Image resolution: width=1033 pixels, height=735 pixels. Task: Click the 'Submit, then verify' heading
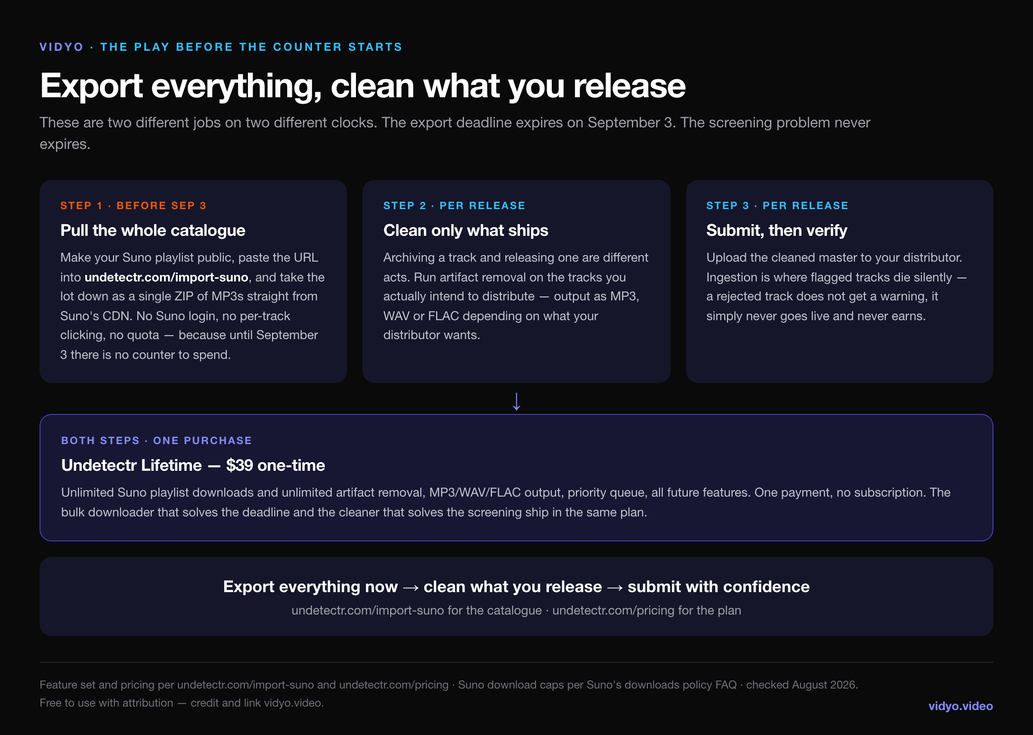776,230
